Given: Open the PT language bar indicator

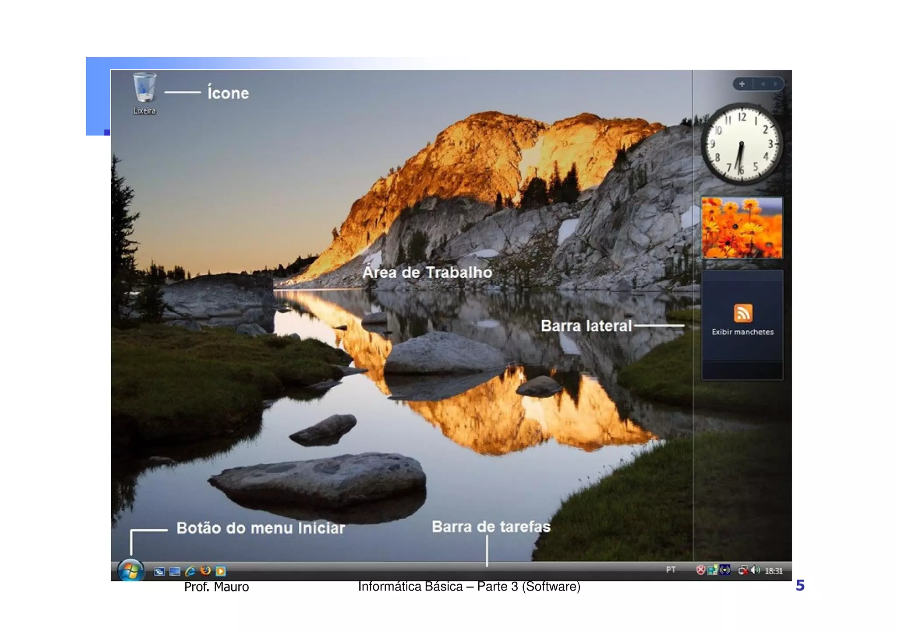Looking at the screenshot, I should tap(671, 570).
